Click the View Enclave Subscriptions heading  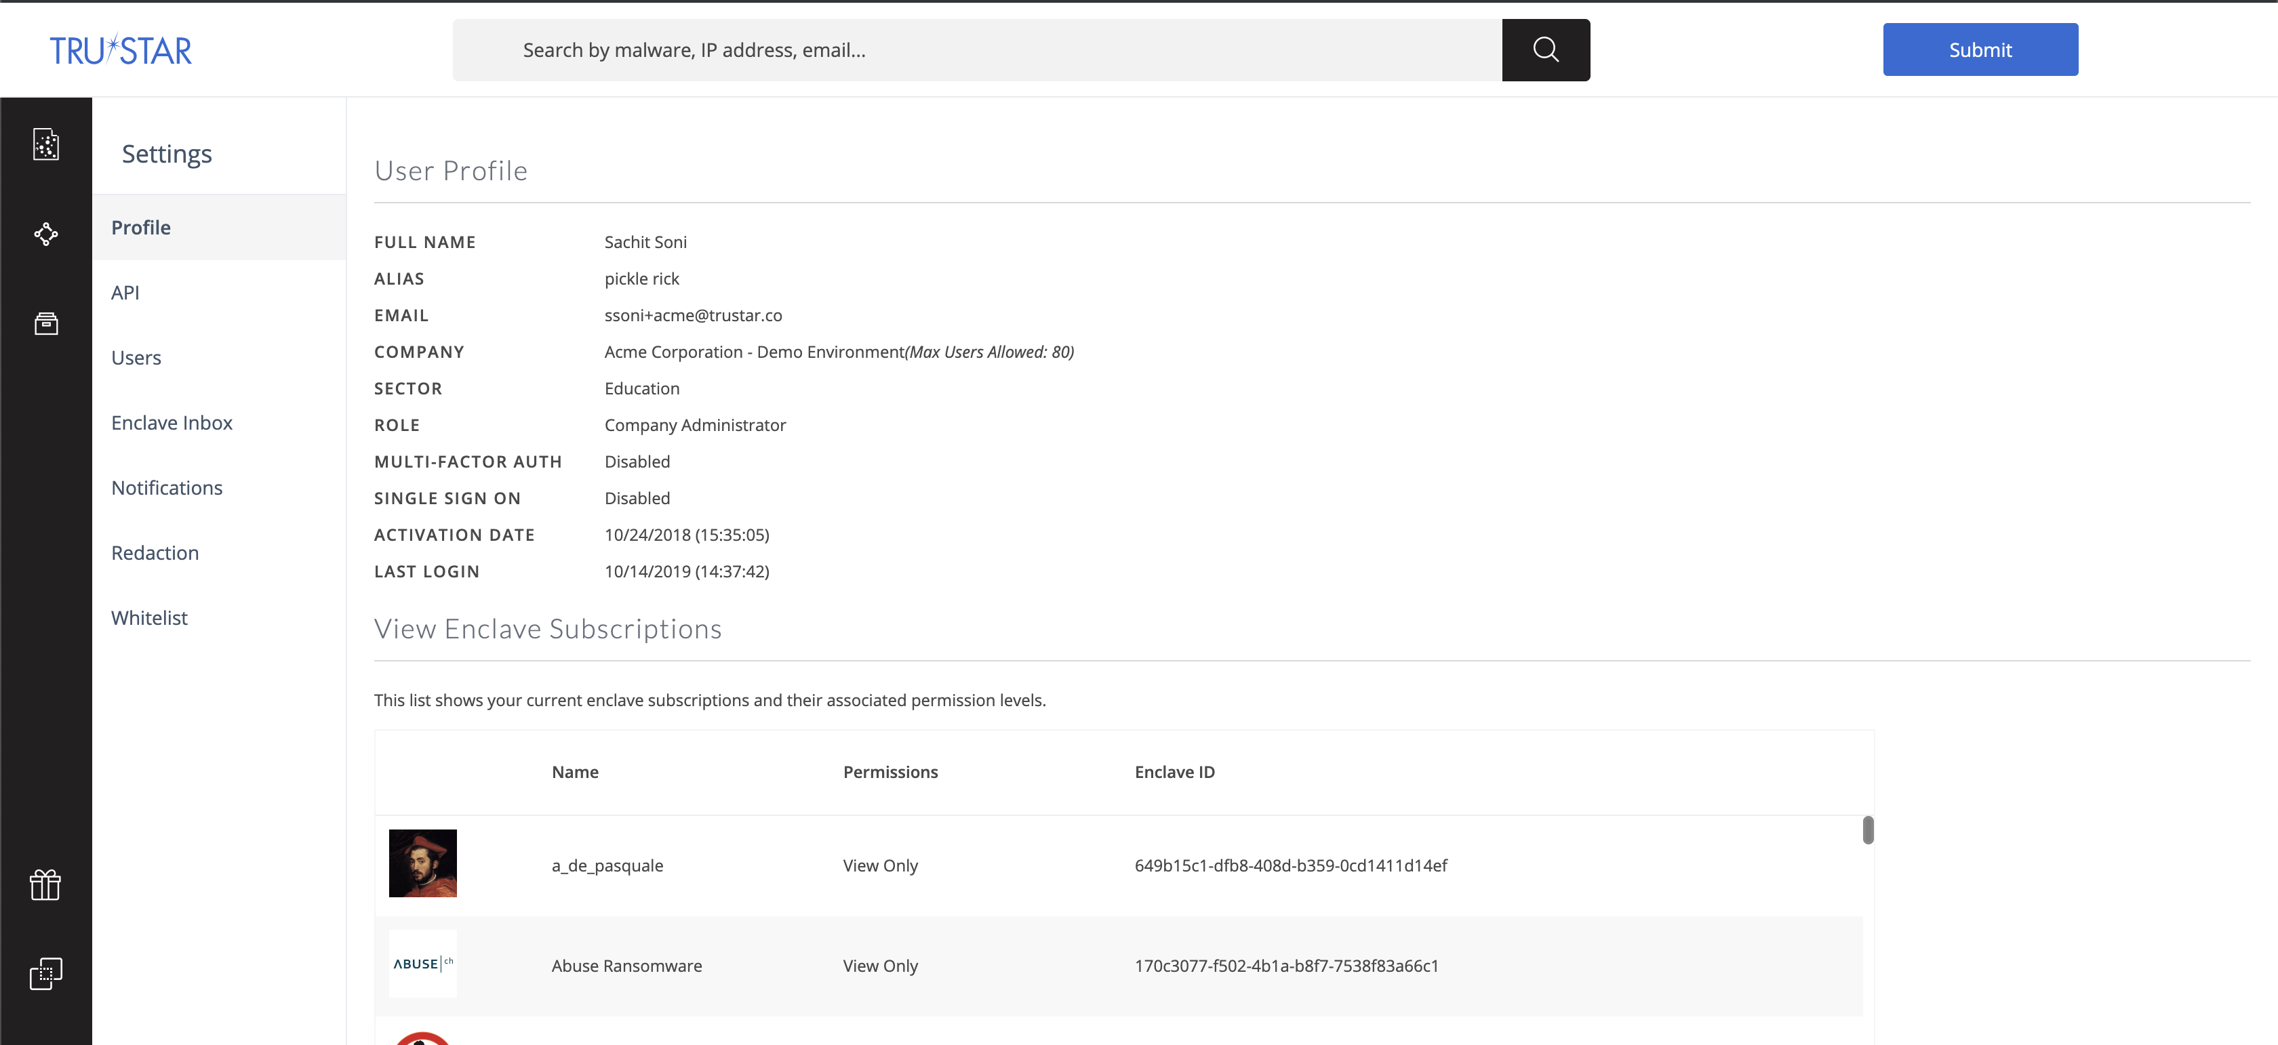[x=547, y=629]
